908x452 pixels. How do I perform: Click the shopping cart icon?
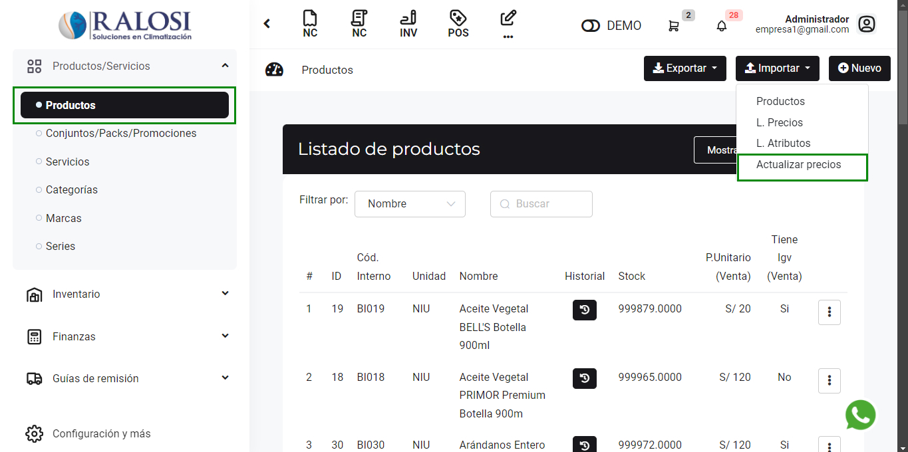pos(673,26)
